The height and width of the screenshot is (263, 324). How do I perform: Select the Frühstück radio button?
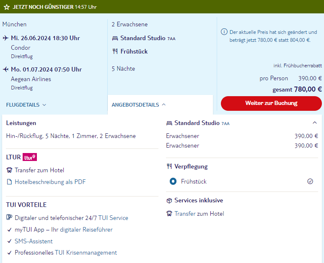[173, 181]
